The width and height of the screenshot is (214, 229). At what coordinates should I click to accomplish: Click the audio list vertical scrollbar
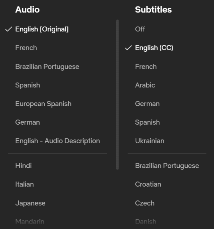[x=117, y=95]
